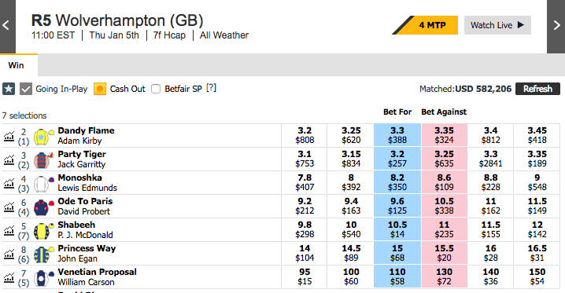
Task: Go to previous race with left arrow
Action: pos(7,26)
